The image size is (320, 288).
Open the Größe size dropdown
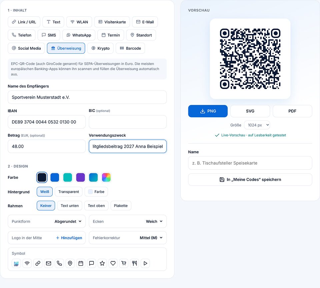(257, 125)
